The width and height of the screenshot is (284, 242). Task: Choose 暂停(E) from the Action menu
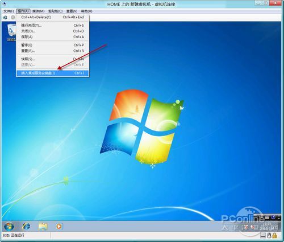[52, 45]
